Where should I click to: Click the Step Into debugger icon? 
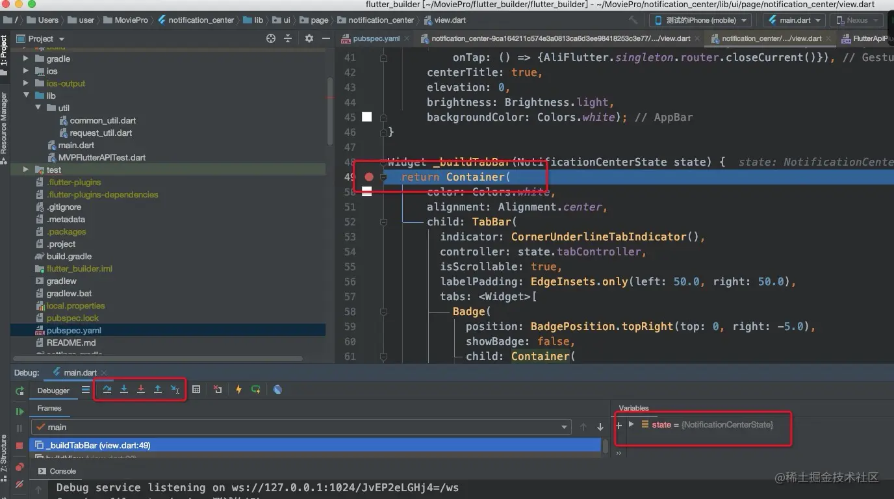coord(124,389)
